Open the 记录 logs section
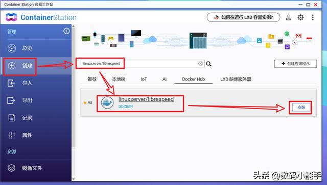The width and height of the screenshot is (327, 185). [x=36, y=118]
